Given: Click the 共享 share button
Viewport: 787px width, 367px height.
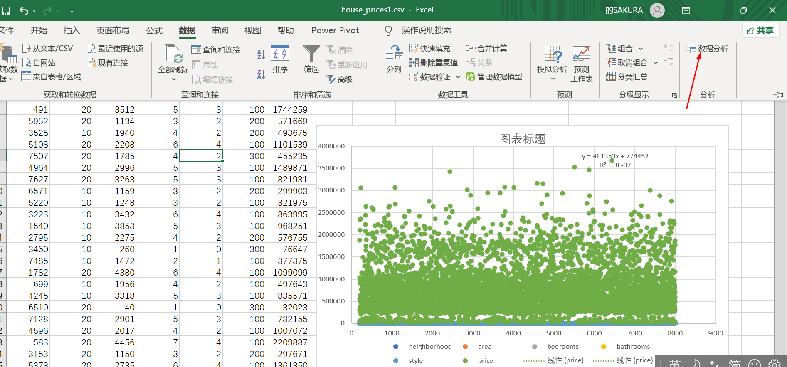Looking at the screenshot, I should (761, 30).
